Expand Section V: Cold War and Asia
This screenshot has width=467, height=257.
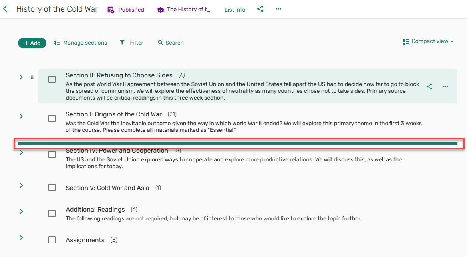pos(22,186)
